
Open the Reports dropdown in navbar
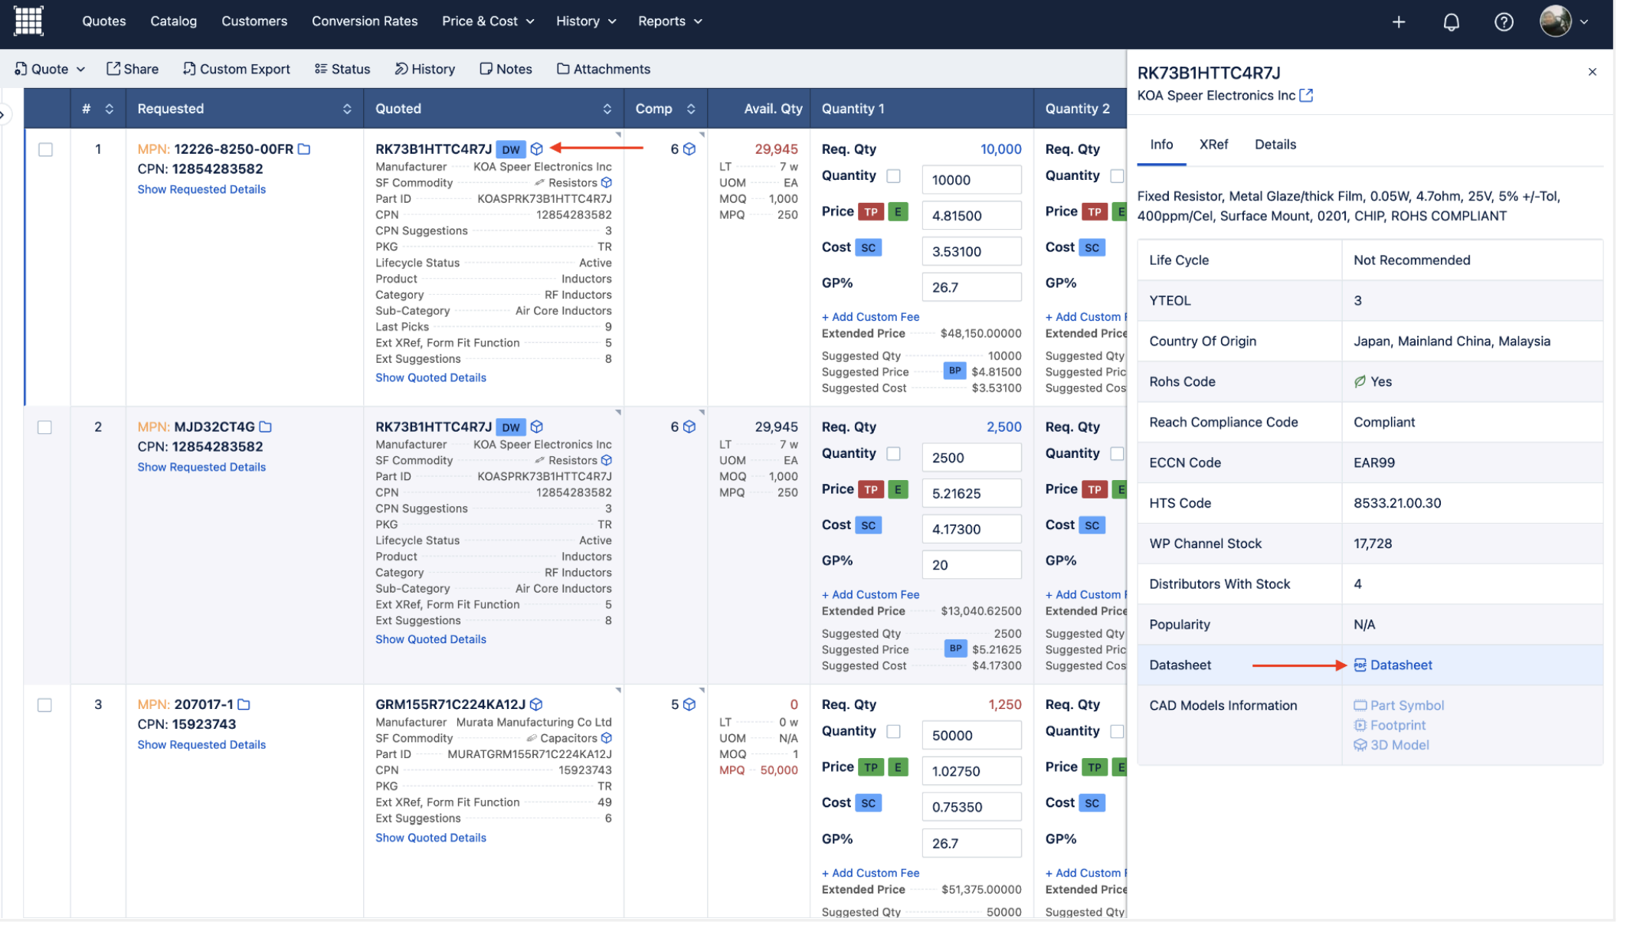(x=669, y=21)
